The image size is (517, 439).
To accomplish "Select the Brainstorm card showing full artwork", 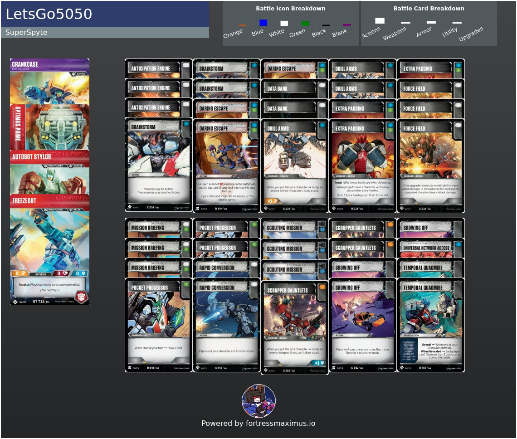I will [x=159, y=165].
